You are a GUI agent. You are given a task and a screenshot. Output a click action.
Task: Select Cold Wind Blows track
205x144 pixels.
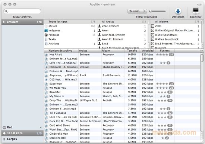(122, 126)
